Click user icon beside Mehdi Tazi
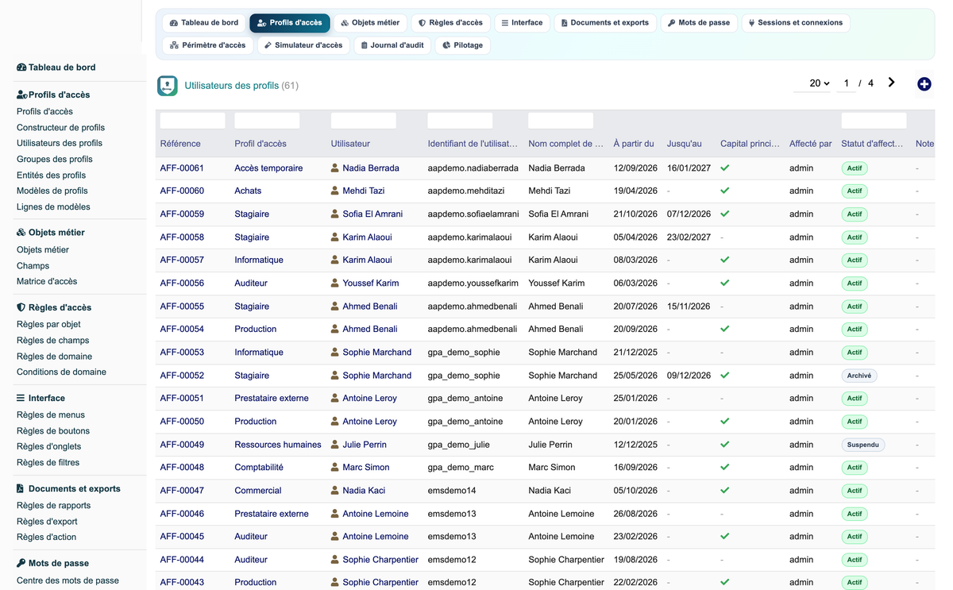Screen dimensions: 953x590 (x=335, y=191)
